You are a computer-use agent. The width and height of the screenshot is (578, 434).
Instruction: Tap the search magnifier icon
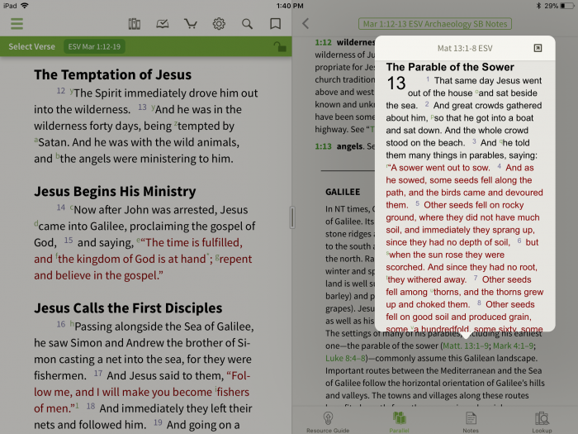tap(247, 24)
